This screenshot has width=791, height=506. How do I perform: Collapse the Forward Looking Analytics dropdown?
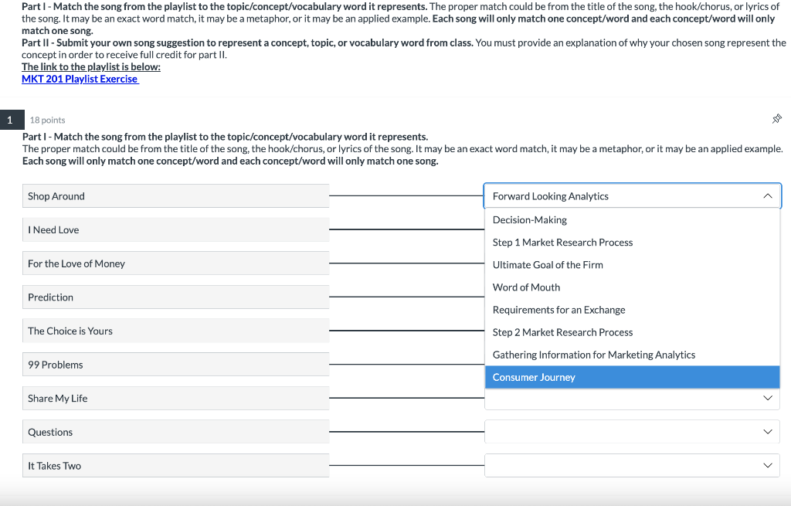point(768,195)
